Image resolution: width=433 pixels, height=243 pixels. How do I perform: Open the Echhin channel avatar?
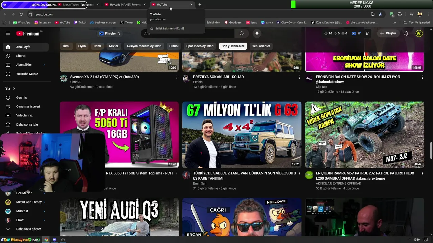click(x=186, y=79)
